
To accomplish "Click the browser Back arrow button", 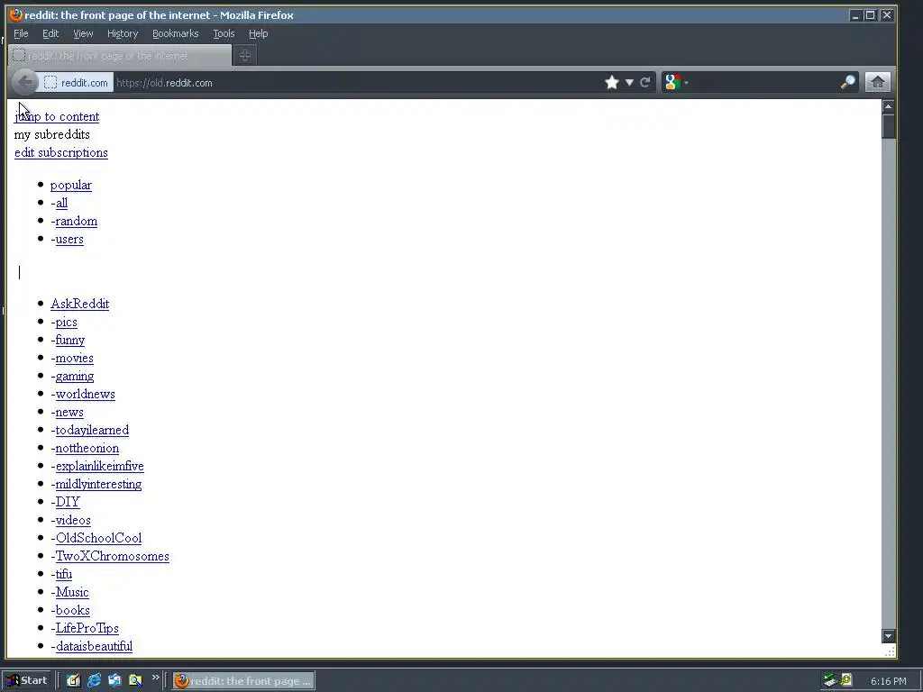I will pos(24,82).
